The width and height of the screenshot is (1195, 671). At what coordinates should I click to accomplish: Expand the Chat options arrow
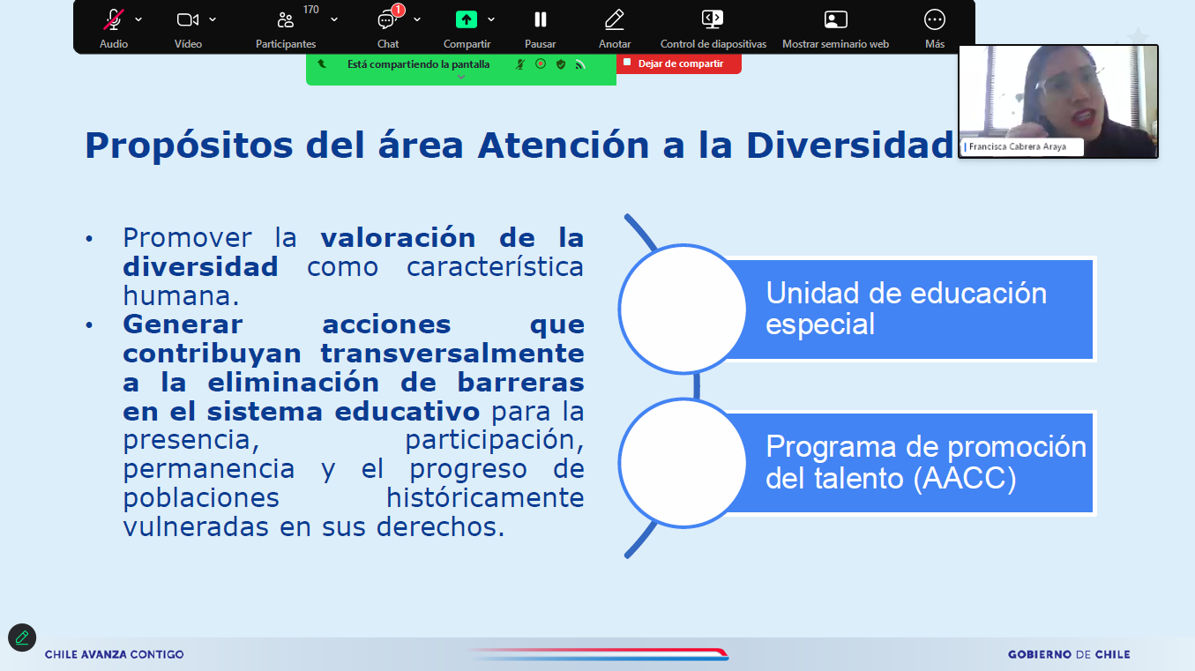(x=417, y=19)
